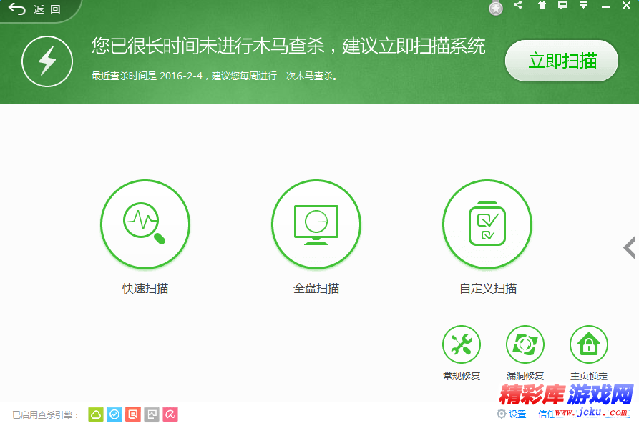This screenshot has height=423, width=639.
Task: Go back using the 返回 button
Action: pos(35,10)
